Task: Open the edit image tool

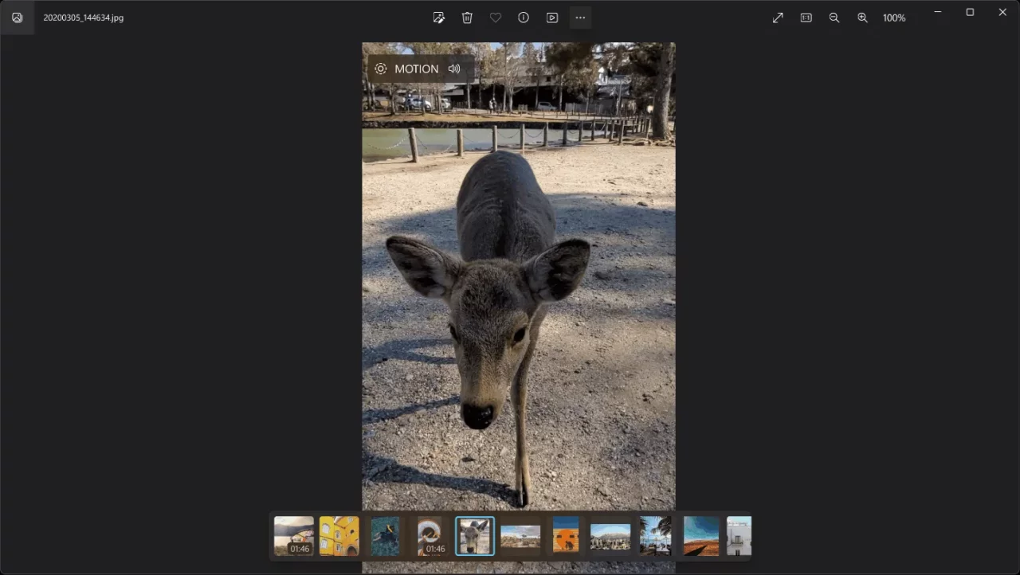Action: (438, 18)
